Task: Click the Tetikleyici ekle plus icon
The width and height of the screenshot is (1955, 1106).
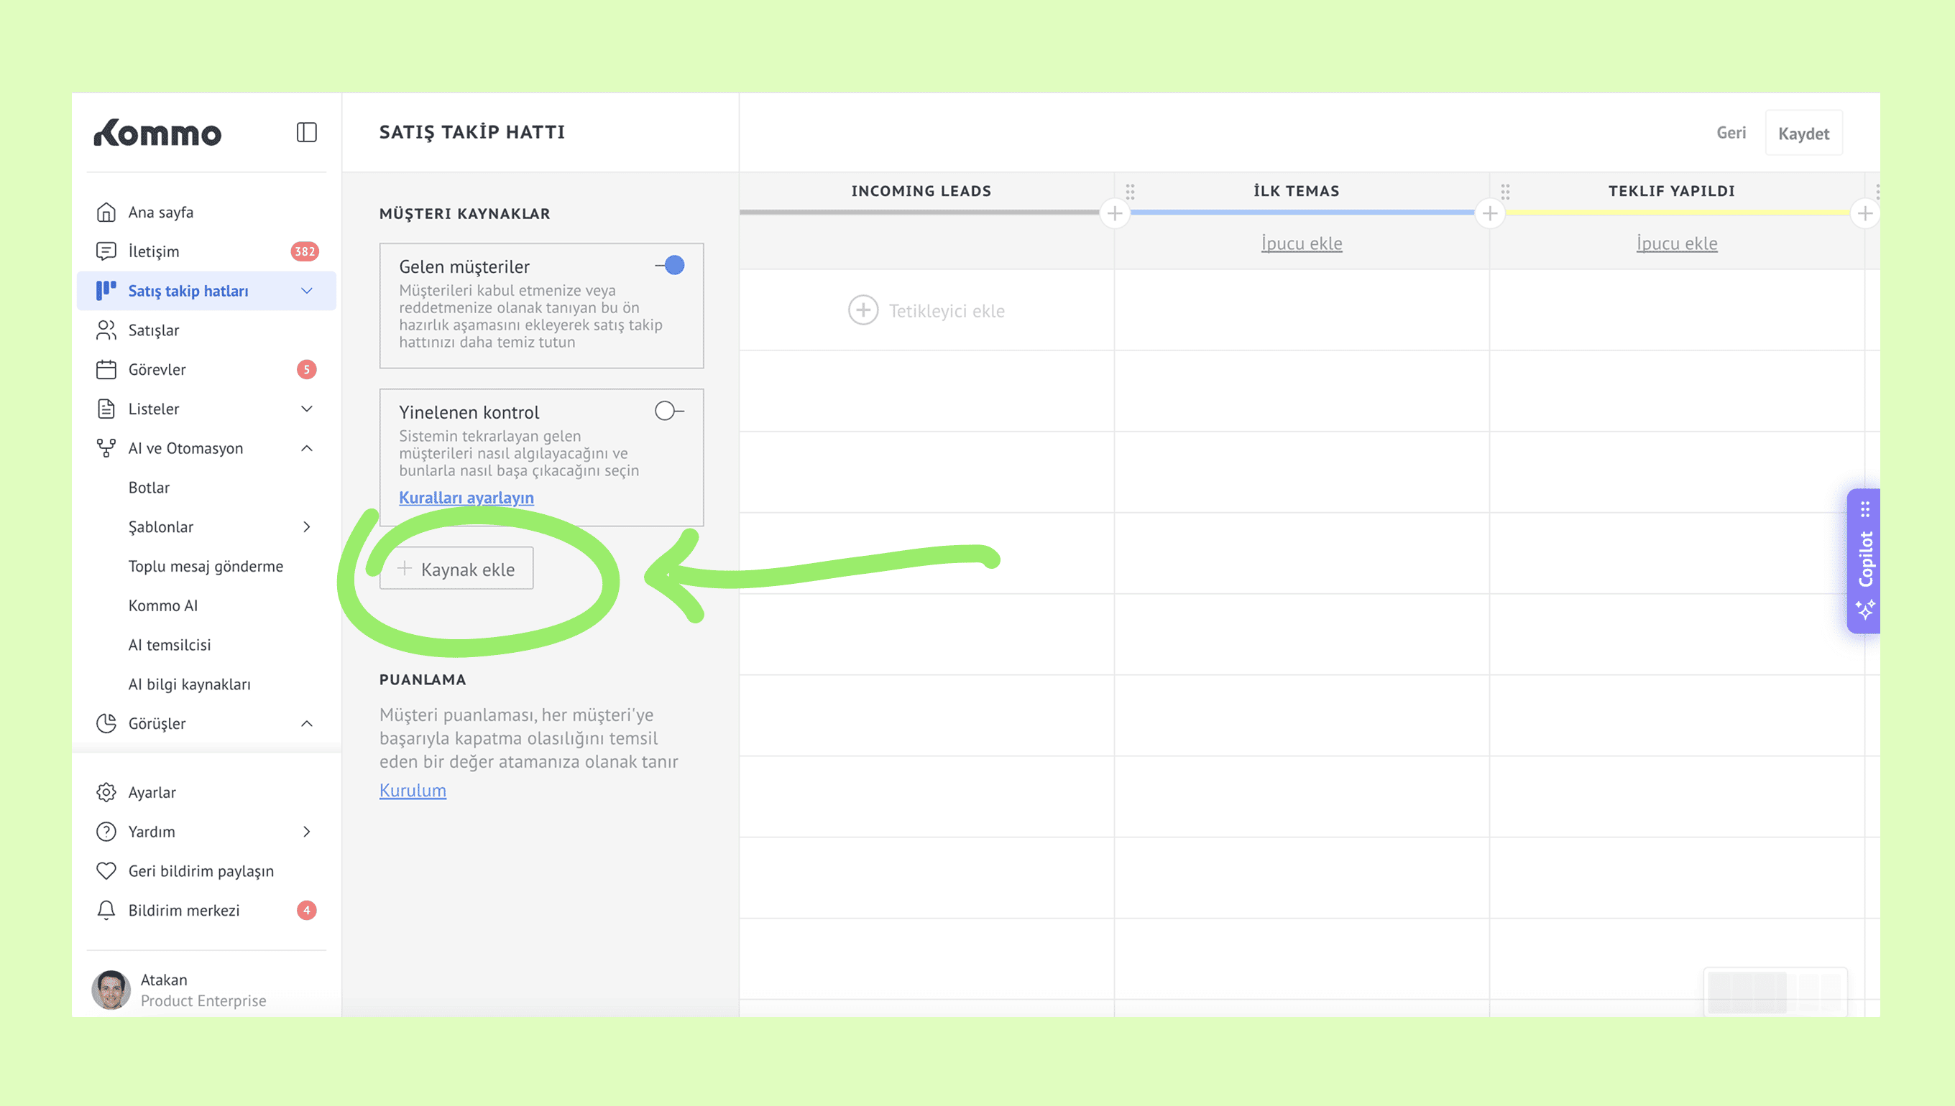Action: point(862,311)
